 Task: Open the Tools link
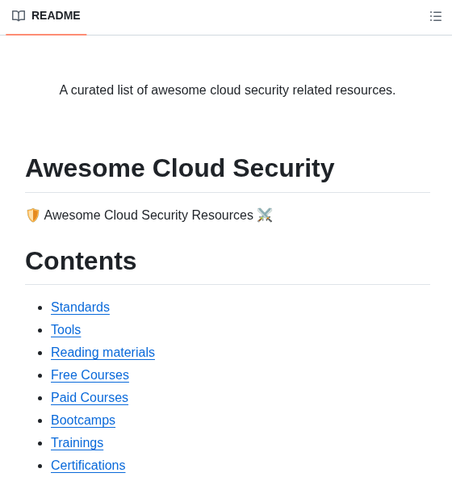[66, 329]
